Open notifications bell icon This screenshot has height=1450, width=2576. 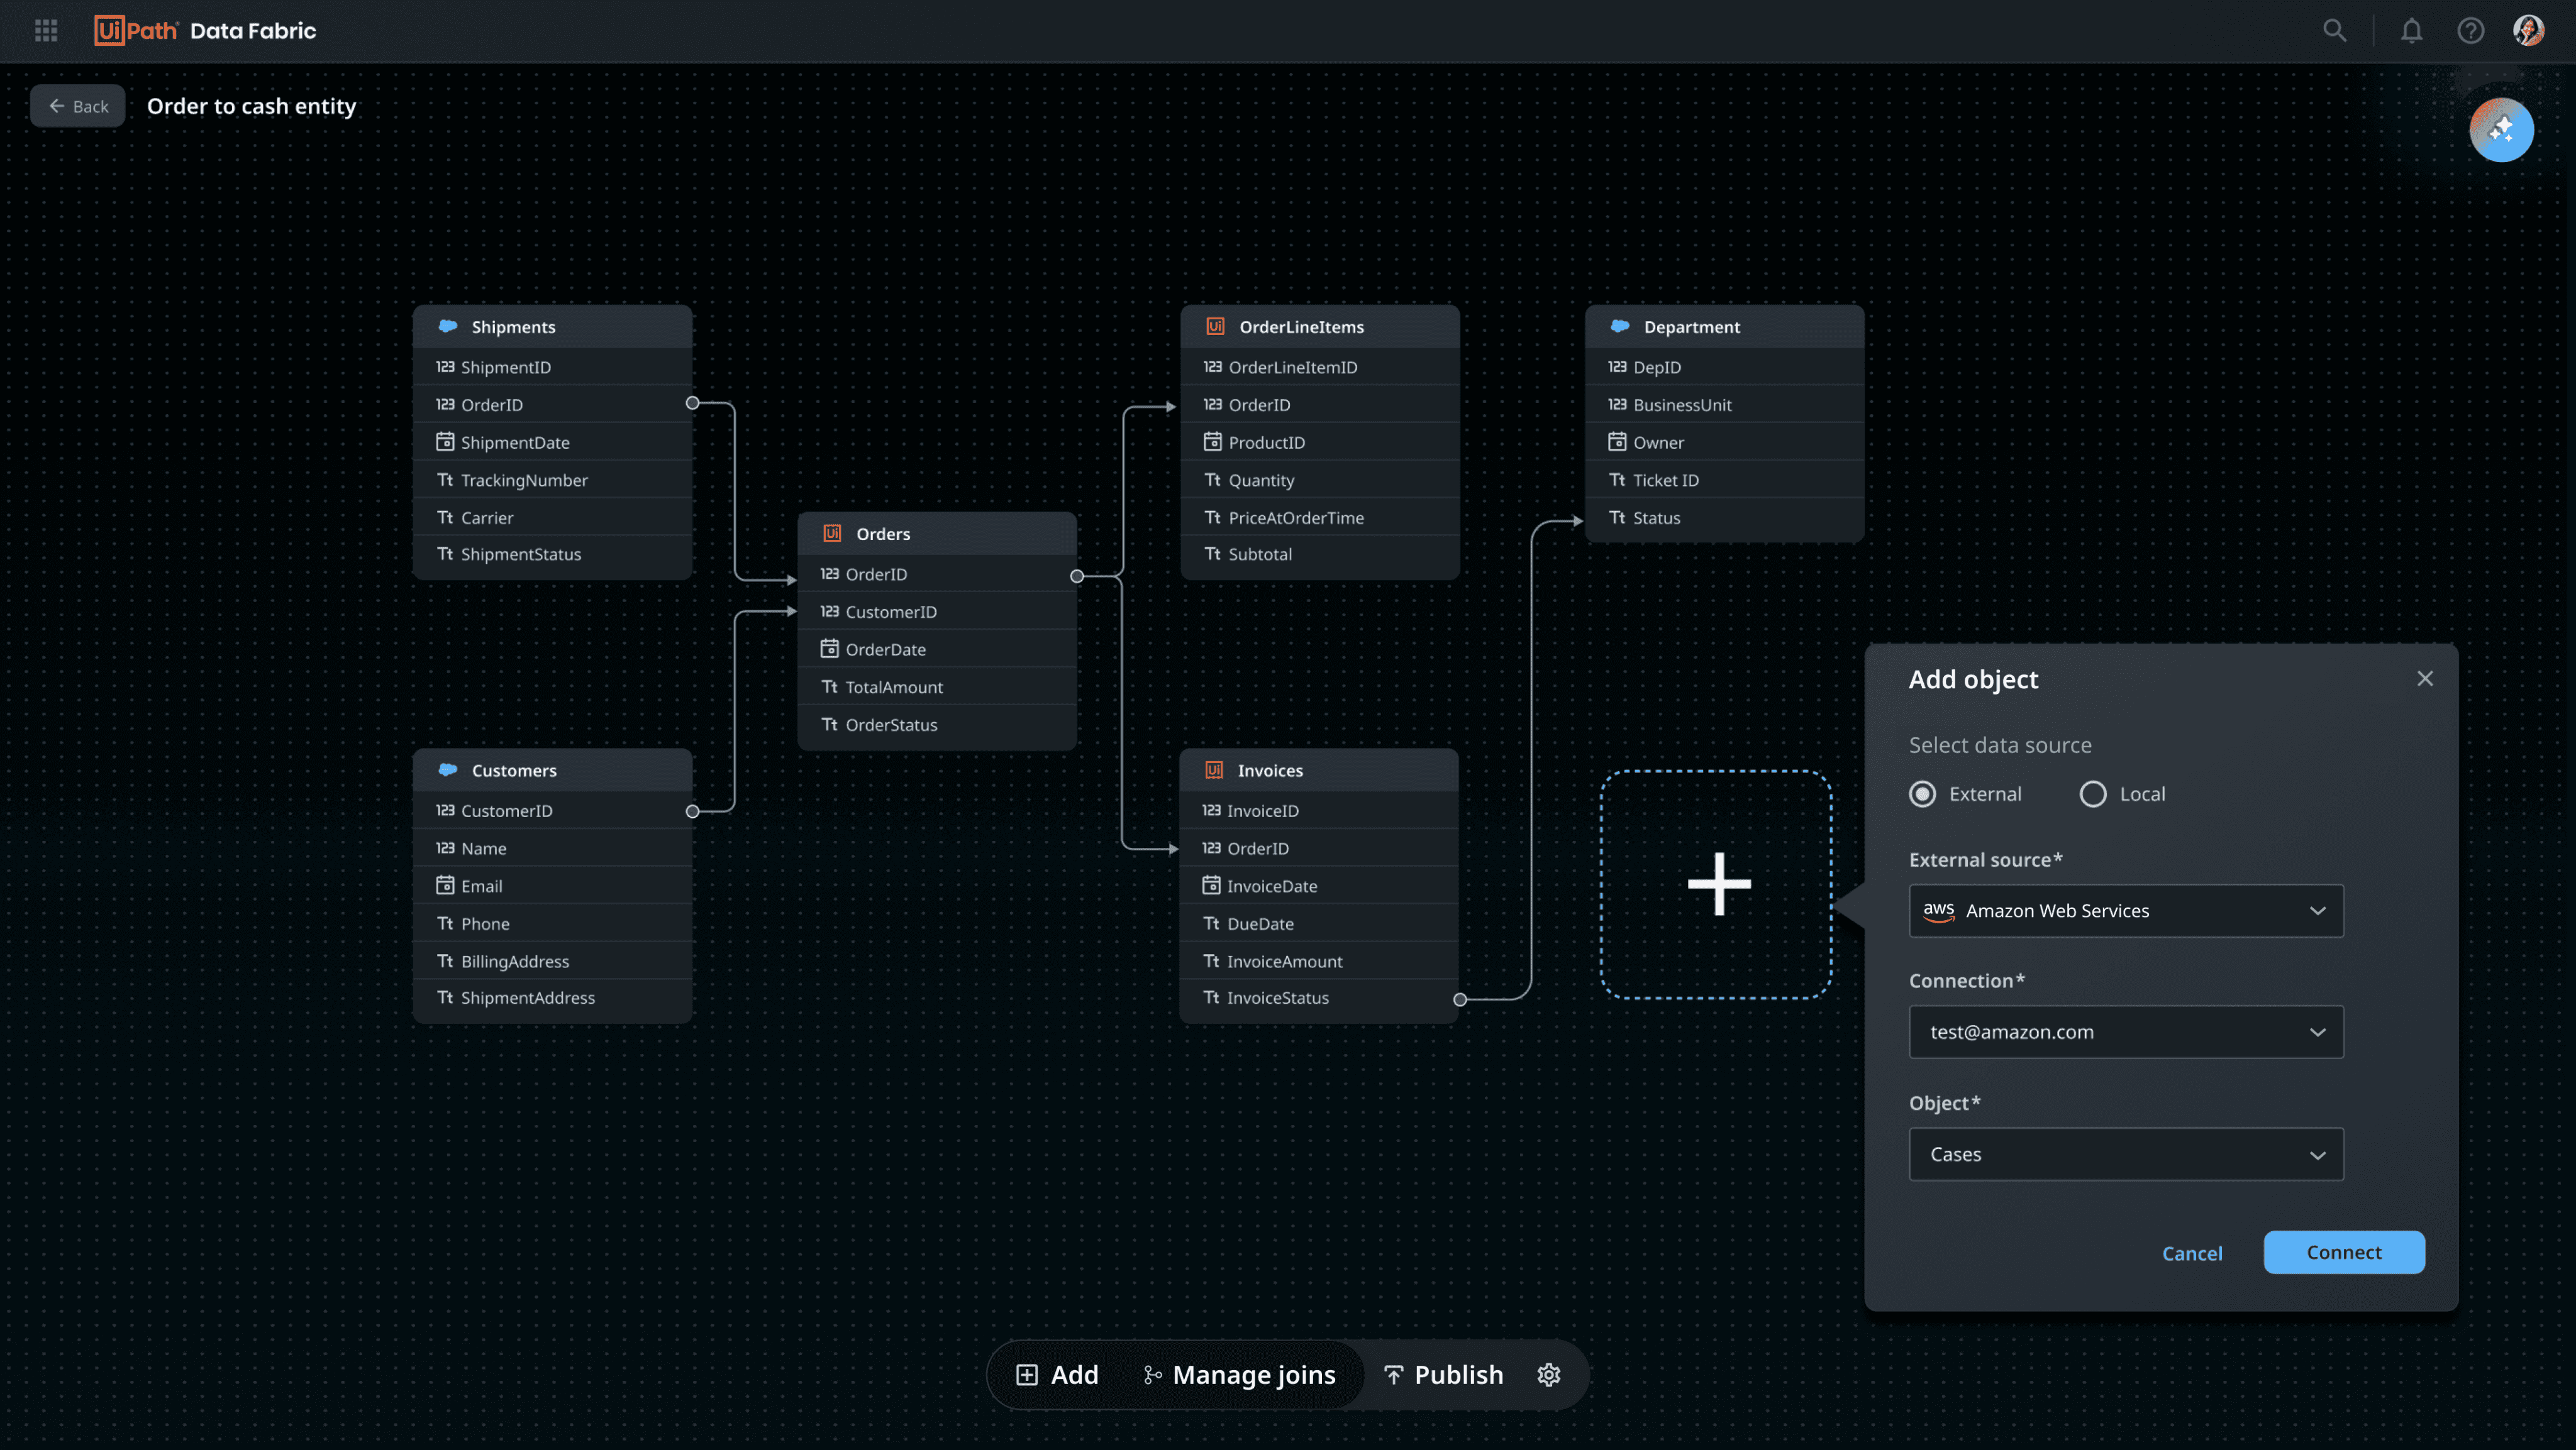(2411, 31)
